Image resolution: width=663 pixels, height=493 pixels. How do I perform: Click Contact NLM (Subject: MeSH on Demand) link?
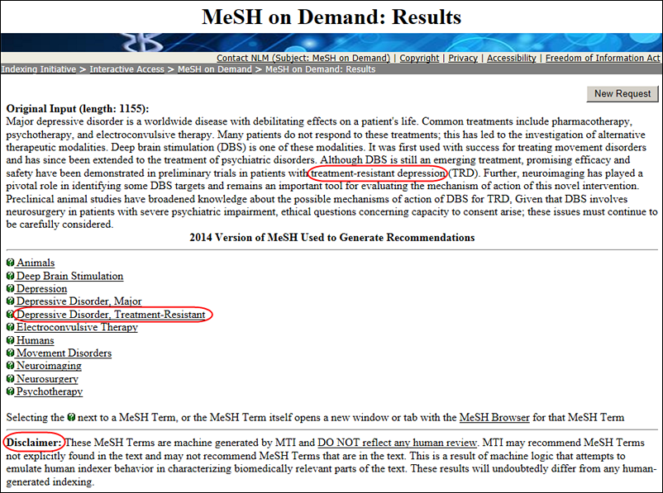click(x=303, y=58)
